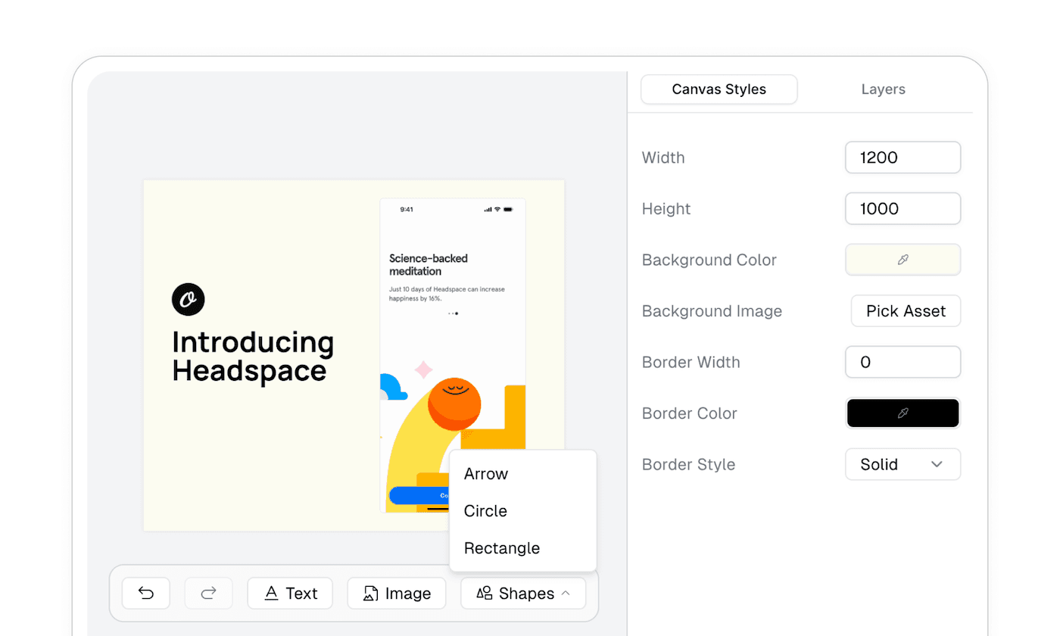Click the Border Width input showing 0
Viewport: 1060px width, 636px height.
tap(903, 361)
